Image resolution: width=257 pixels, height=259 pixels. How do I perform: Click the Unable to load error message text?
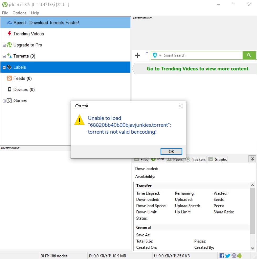(x=129, y=125)
